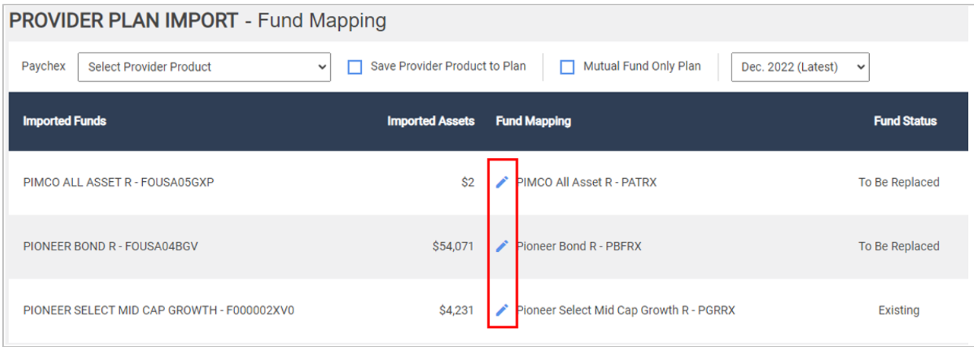The width and height of the screenshot is (974, 347).
Task: Sort by Imported Funds column header
Action: pos(65,121)
